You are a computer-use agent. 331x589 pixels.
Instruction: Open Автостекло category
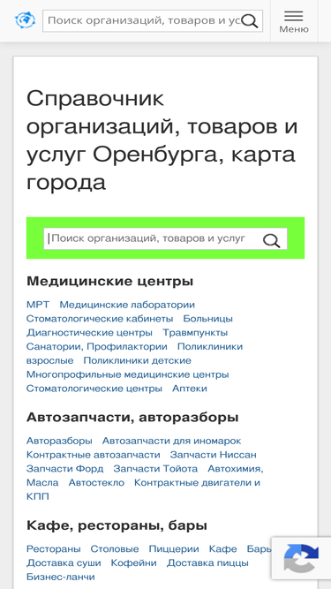(96, 483)
